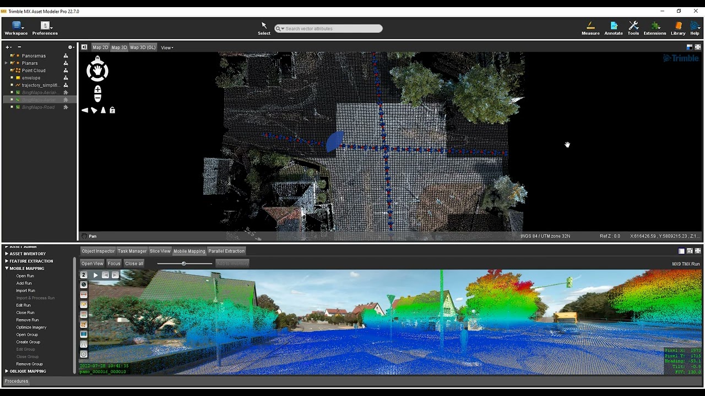Image resolution: width=705 pixels, height=396 pixels.
Task: Go to next panorama frame
Action: 115,275
